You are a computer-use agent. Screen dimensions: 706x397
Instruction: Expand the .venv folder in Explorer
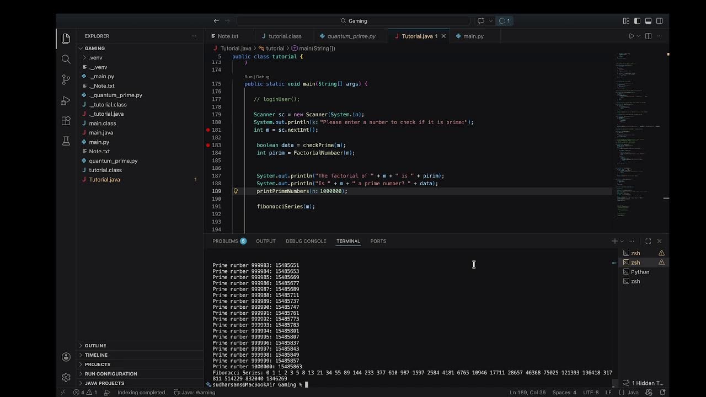coord(141,58)
